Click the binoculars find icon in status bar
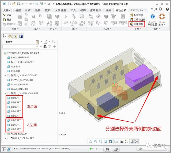This screenshot has height=153, width=171. 107,149
